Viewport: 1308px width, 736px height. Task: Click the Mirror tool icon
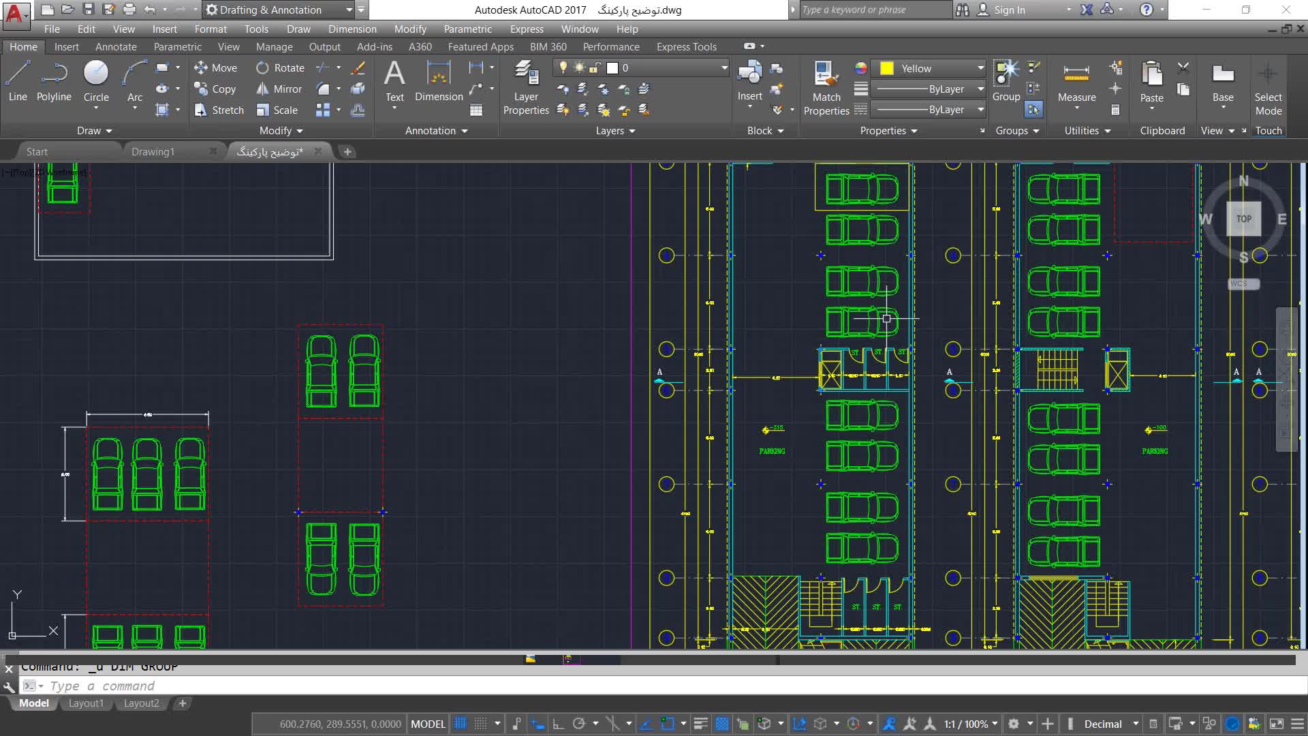pos(262,89)
